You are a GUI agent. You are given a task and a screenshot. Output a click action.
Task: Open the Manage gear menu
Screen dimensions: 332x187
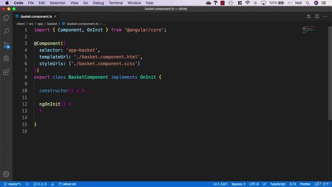pos(6,174)
